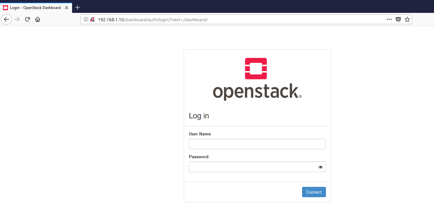
Task: Go to the browser Home page
Action: [x=38, y=19]
